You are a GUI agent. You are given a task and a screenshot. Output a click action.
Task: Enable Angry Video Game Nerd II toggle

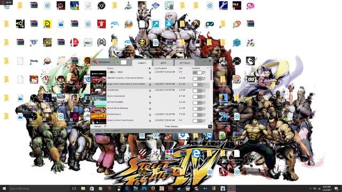pos(197,84)
